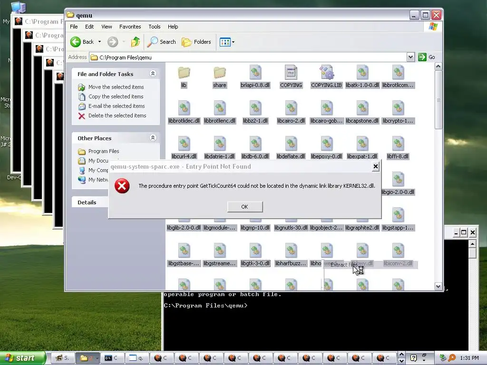
Task: Click scroll-up arrow in command prompt window
Action: click(472, 244)
